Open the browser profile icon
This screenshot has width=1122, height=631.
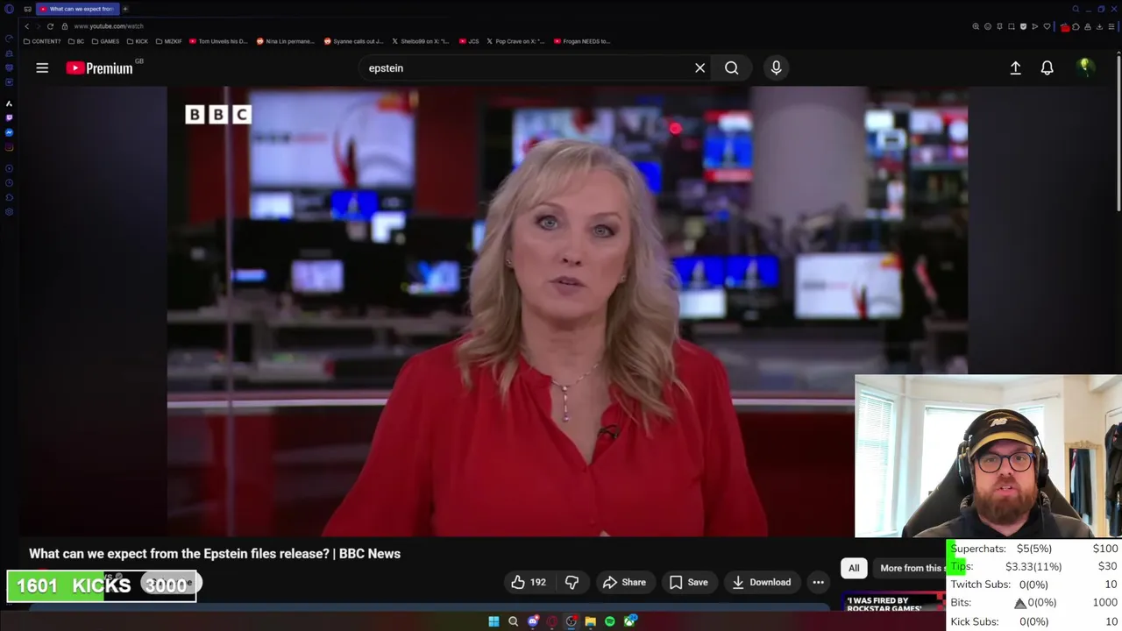(1088, 26)
